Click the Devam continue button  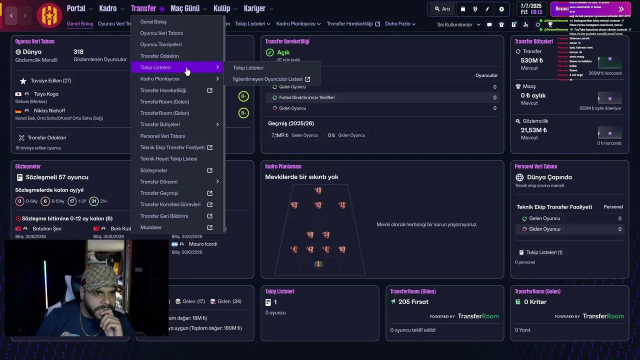pyautogui.click(x=590, y=9)
